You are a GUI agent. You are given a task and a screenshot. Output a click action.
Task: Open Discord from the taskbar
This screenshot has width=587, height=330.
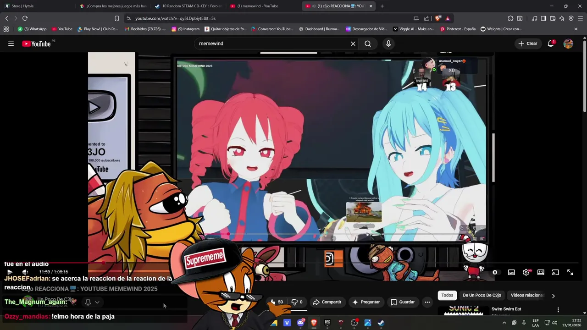(x=300, y=323)
